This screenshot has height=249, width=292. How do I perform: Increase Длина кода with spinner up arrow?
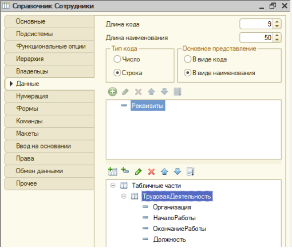click(277, 22)
